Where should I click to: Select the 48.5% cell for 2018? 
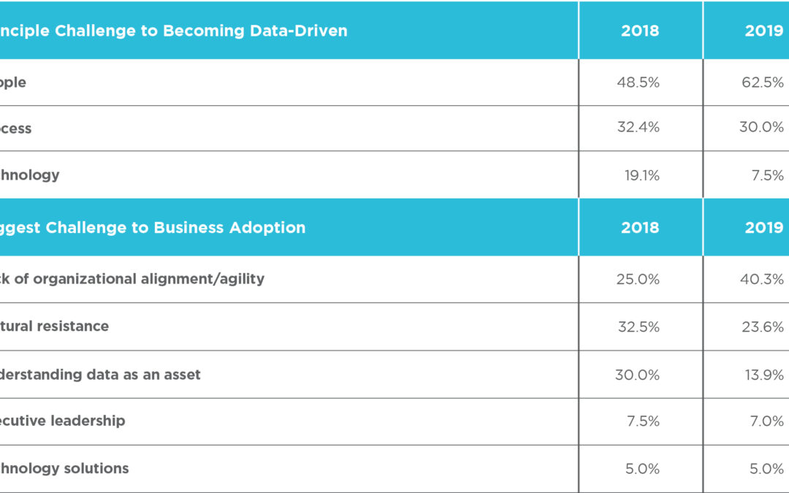638,83
